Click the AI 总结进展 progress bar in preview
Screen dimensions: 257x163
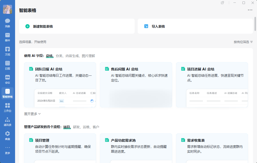coord(80,101)
